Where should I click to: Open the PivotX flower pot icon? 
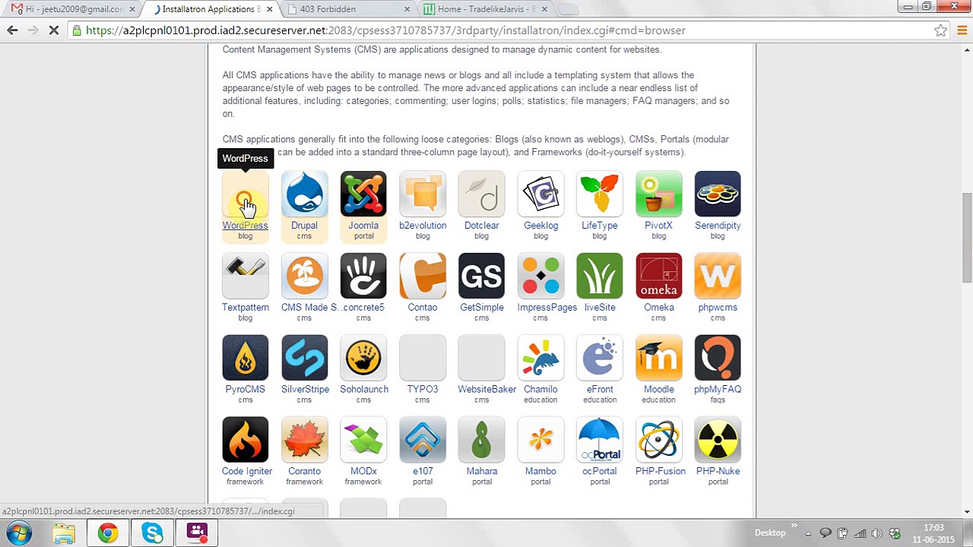tap(658, 194)
